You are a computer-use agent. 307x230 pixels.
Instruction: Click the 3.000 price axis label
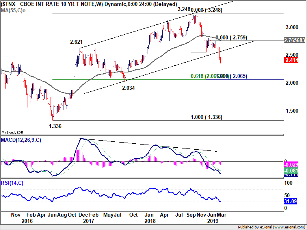tap(292, 27)
